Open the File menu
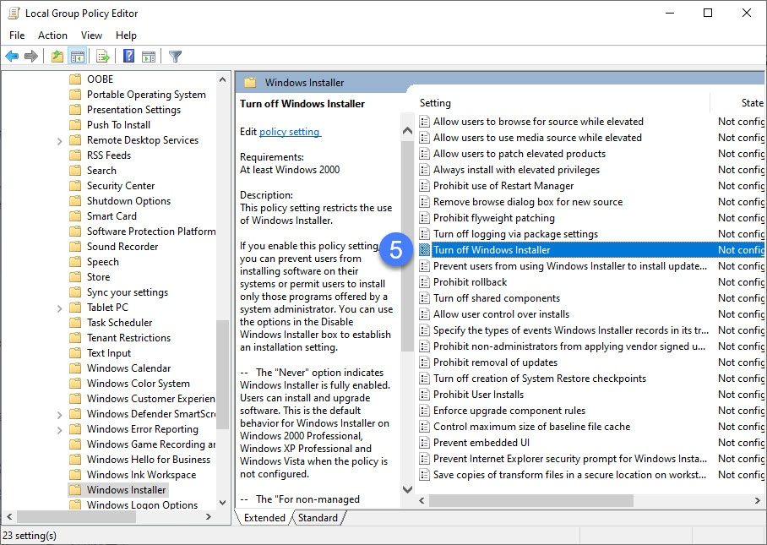 click(17, 35)
